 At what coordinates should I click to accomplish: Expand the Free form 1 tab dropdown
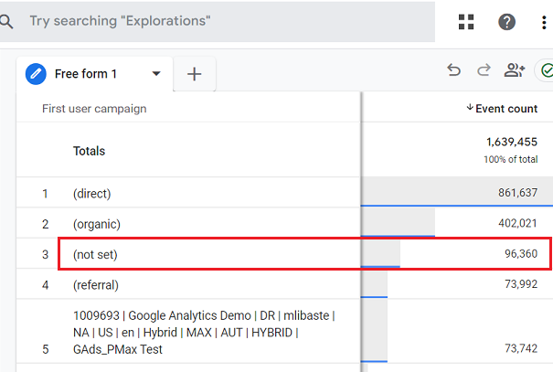(156, 74)
